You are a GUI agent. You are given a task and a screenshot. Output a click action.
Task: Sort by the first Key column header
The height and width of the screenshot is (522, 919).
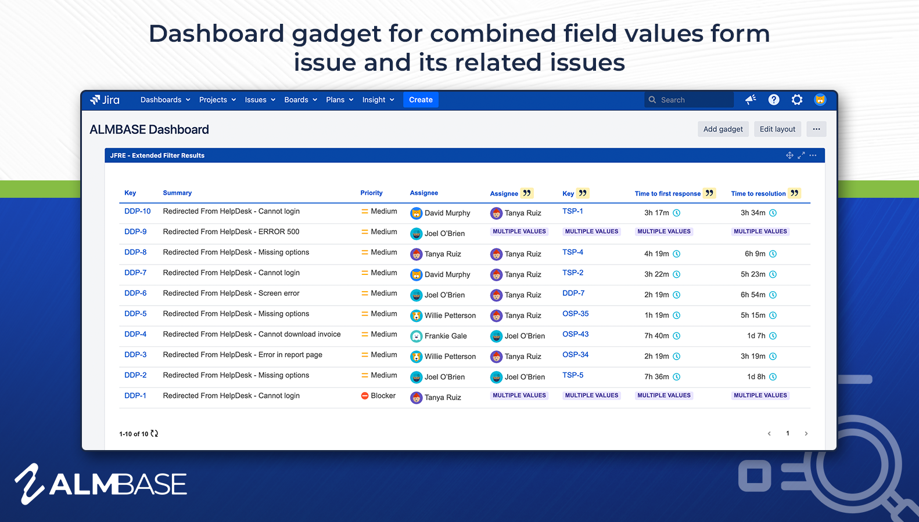click(x=130, y=193)
